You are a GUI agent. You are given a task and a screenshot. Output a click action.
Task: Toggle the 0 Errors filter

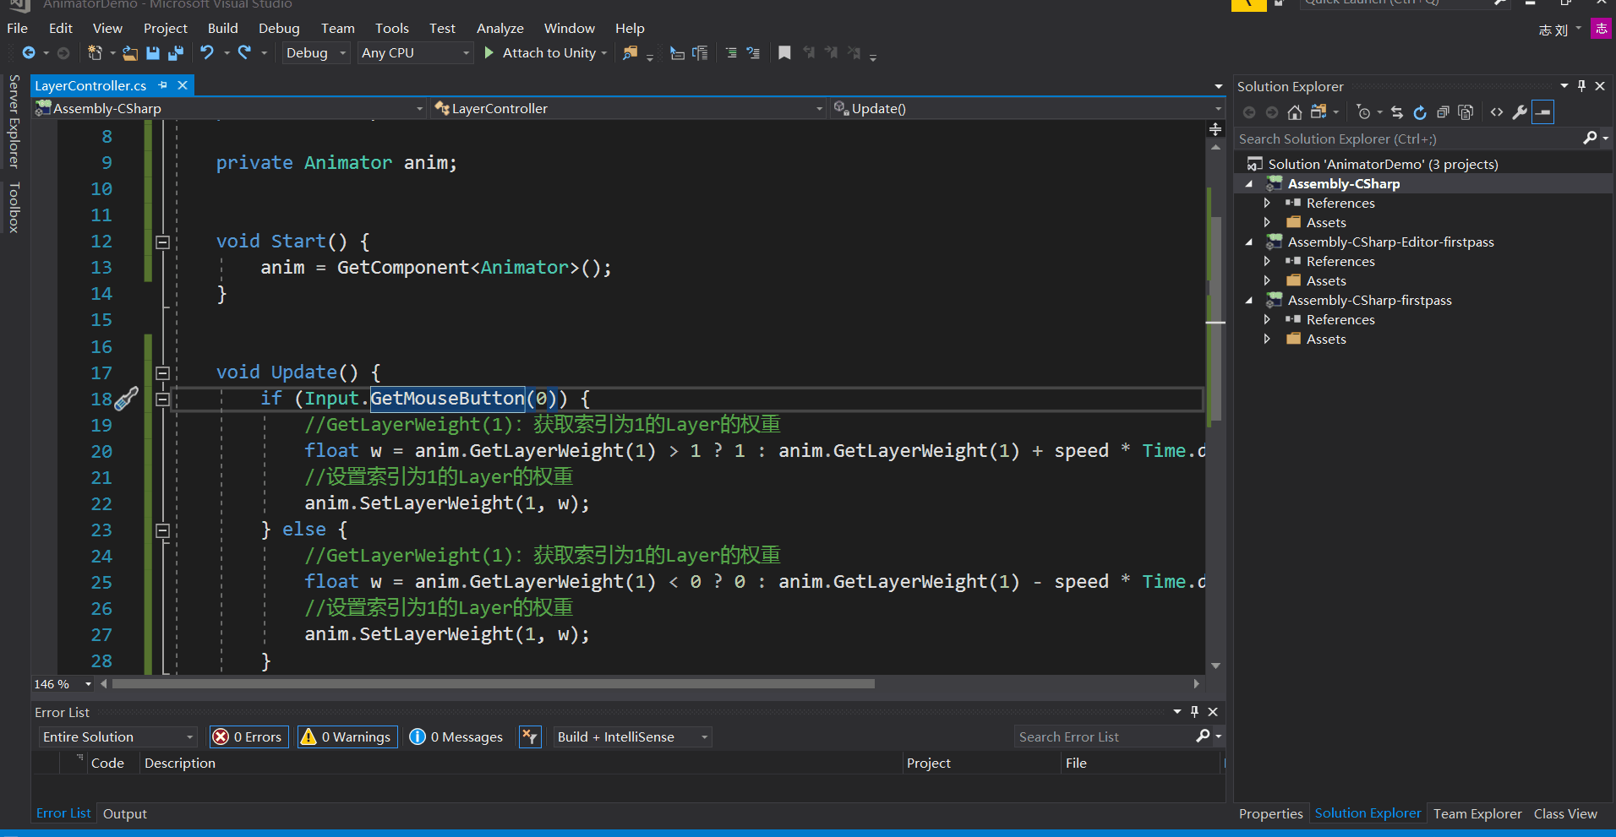pos(248,737)
